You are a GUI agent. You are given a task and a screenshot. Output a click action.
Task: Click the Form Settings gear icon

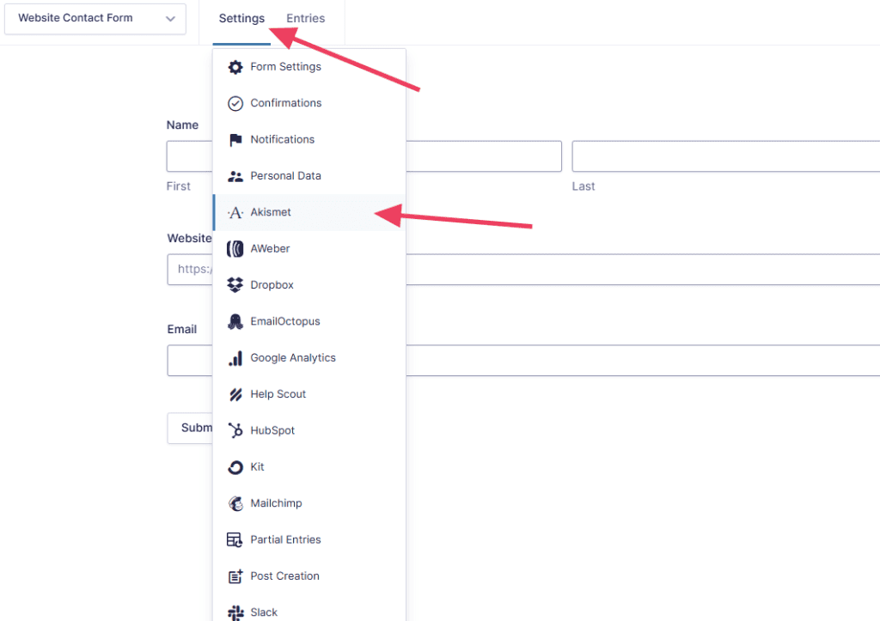[x=235, y=67]
